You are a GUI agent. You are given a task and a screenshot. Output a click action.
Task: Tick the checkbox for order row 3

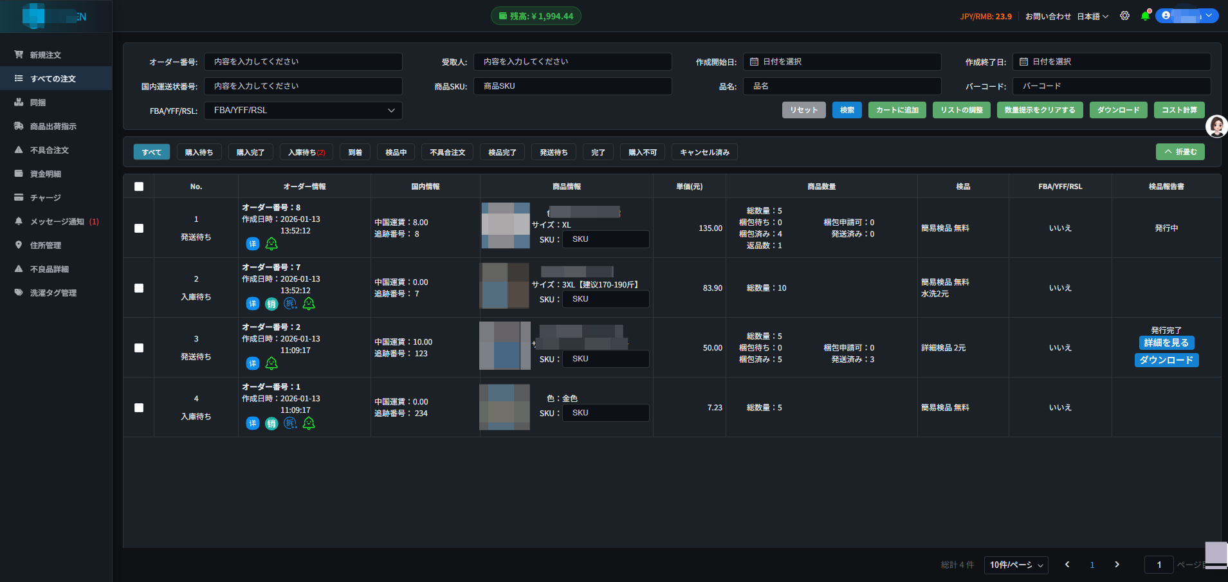pos(139,348)
